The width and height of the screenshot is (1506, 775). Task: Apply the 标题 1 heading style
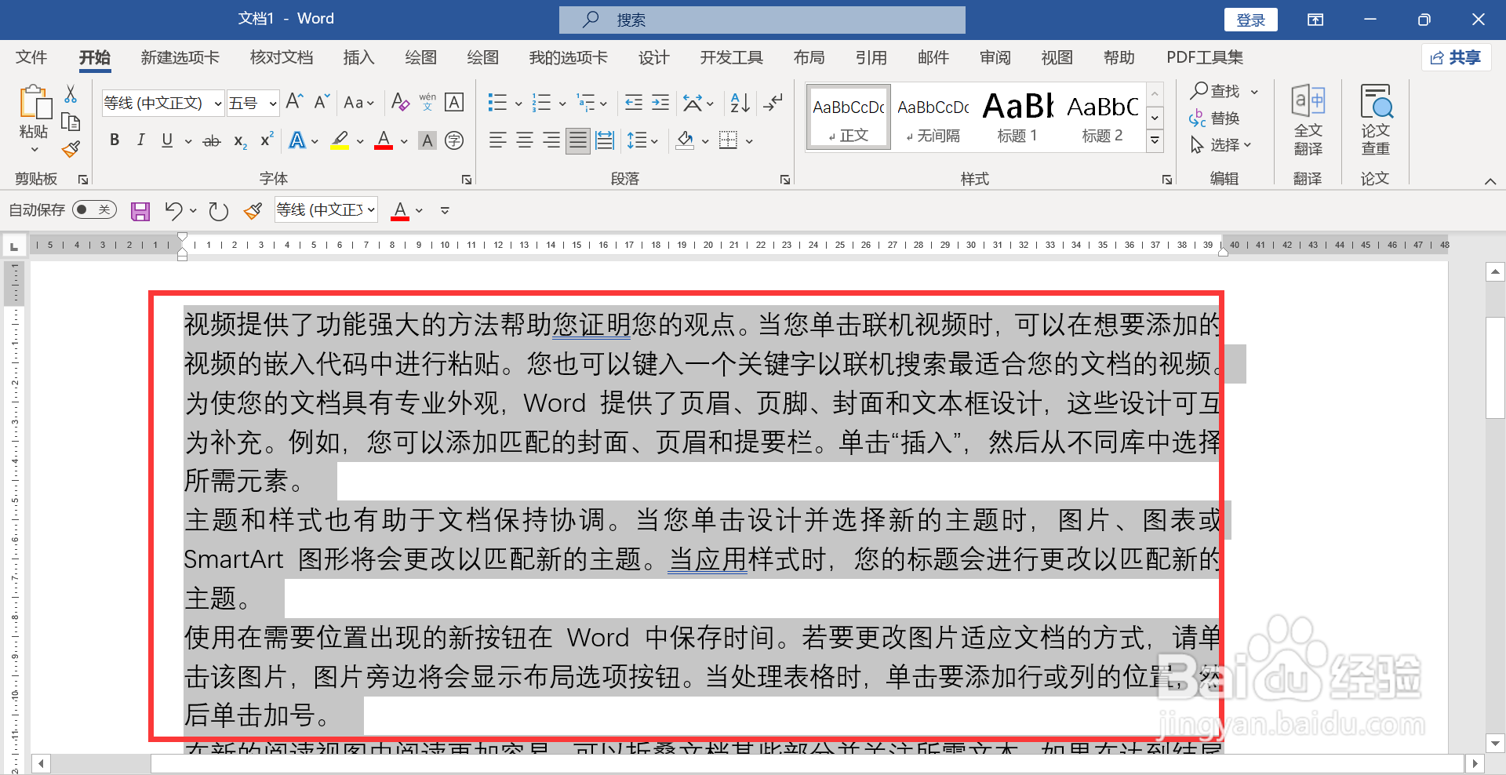click(x=1018, y=116)
